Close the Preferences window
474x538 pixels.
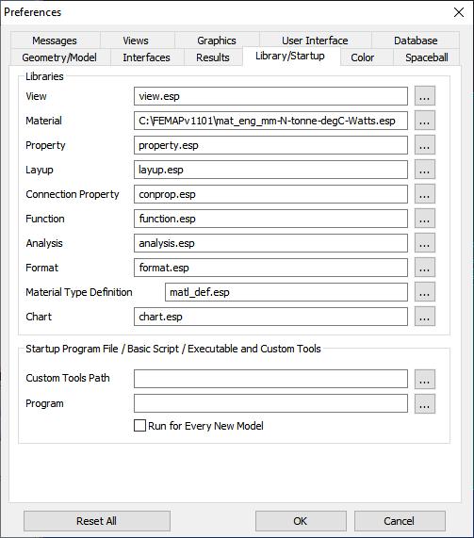[459, 12]
